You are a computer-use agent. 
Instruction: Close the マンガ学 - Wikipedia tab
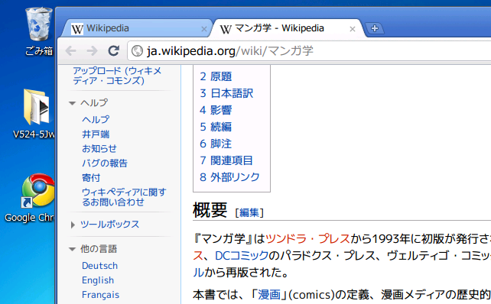click(353, 29)
